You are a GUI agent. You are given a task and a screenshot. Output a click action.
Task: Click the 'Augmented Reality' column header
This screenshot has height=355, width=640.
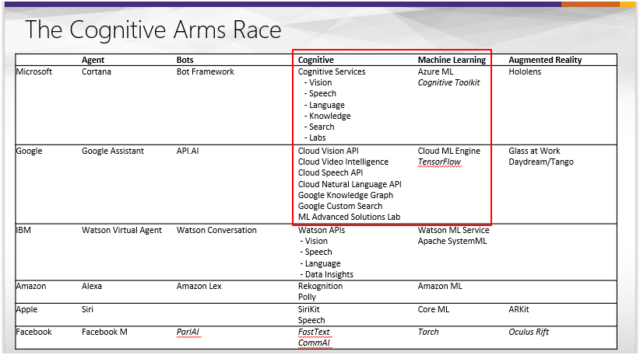pos(545,60)
